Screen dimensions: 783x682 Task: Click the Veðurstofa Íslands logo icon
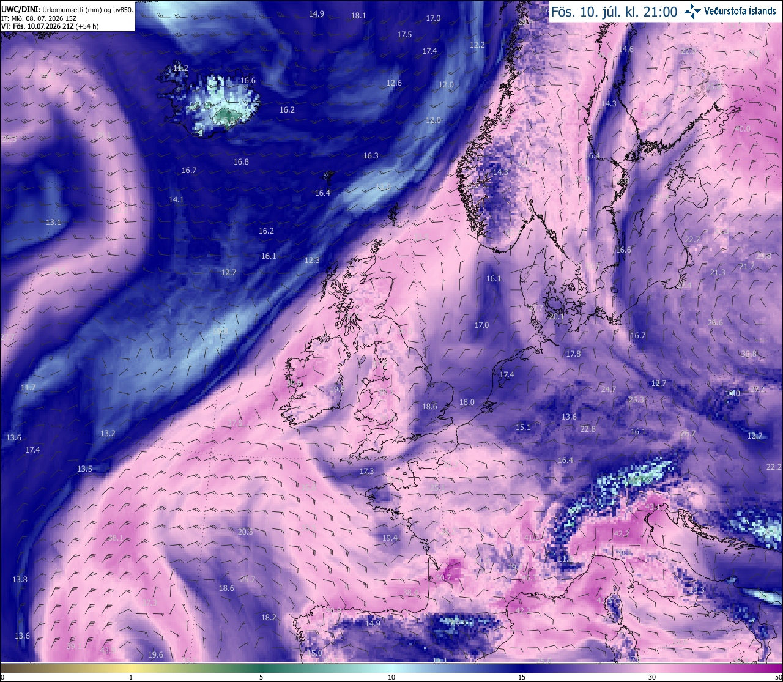(692, 11)
